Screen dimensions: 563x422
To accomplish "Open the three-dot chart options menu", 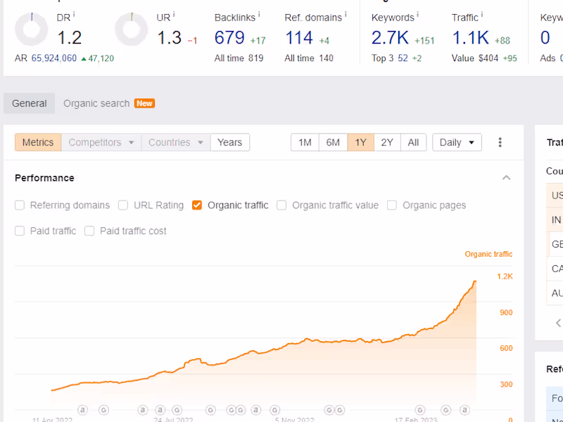I will [500, 142].
